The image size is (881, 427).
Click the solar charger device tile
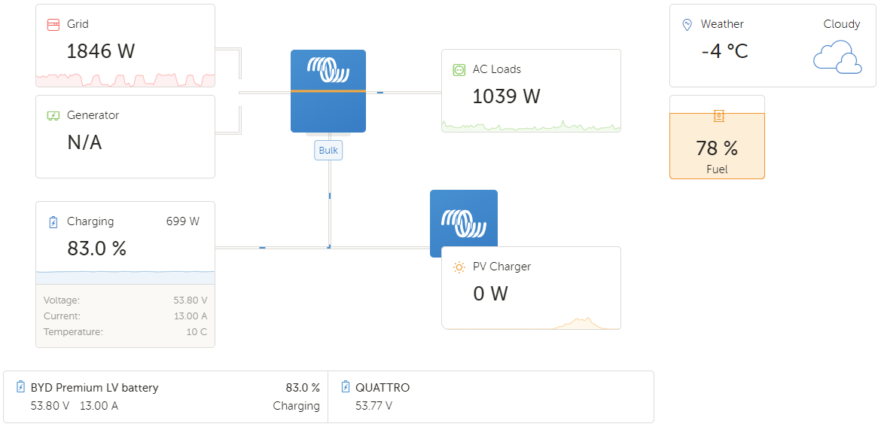464,218
